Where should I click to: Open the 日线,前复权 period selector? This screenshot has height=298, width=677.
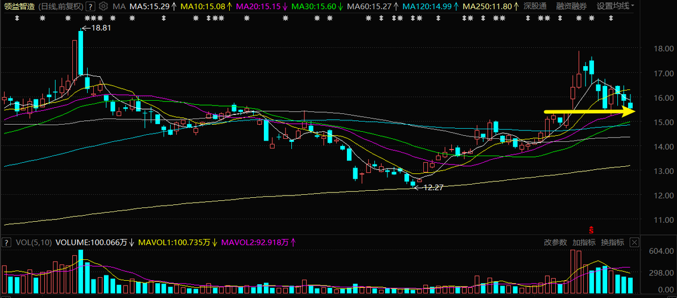[x=61, y=7]
